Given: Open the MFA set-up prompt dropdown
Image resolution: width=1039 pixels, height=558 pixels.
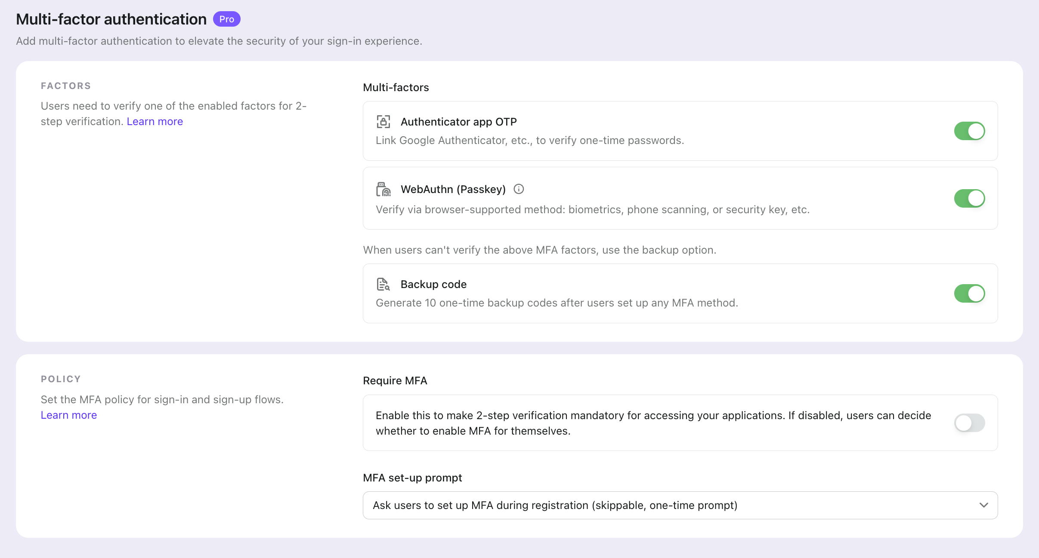Looking at the screenshot, I should [x=680, y=505].
